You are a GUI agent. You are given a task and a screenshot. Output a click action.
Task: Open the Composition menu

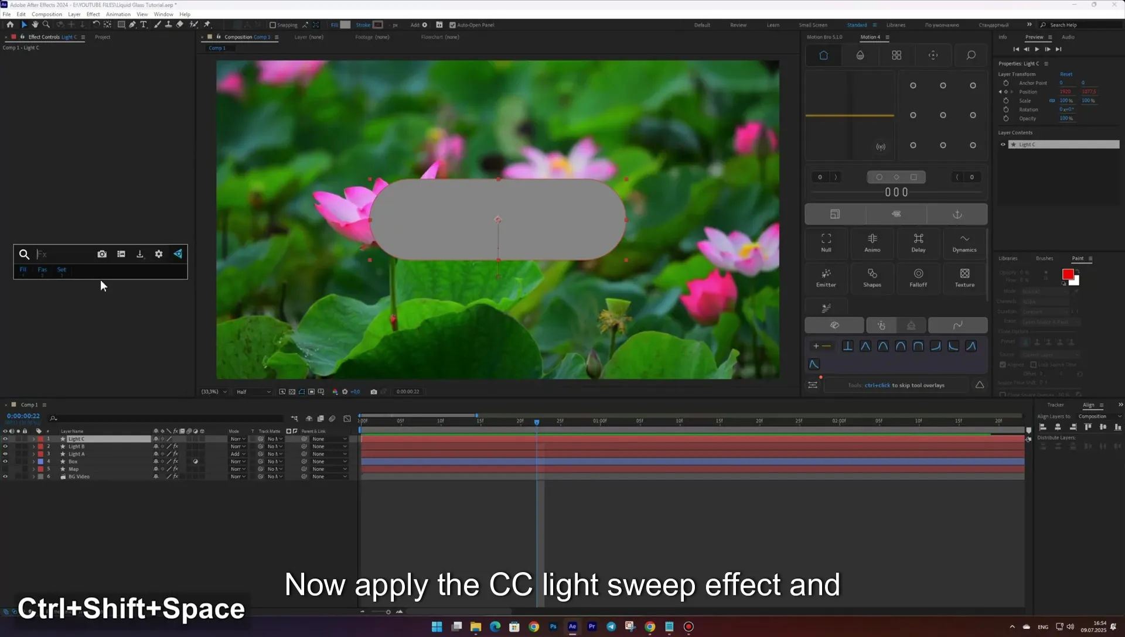pyautogui.click(x=47, y=14)
